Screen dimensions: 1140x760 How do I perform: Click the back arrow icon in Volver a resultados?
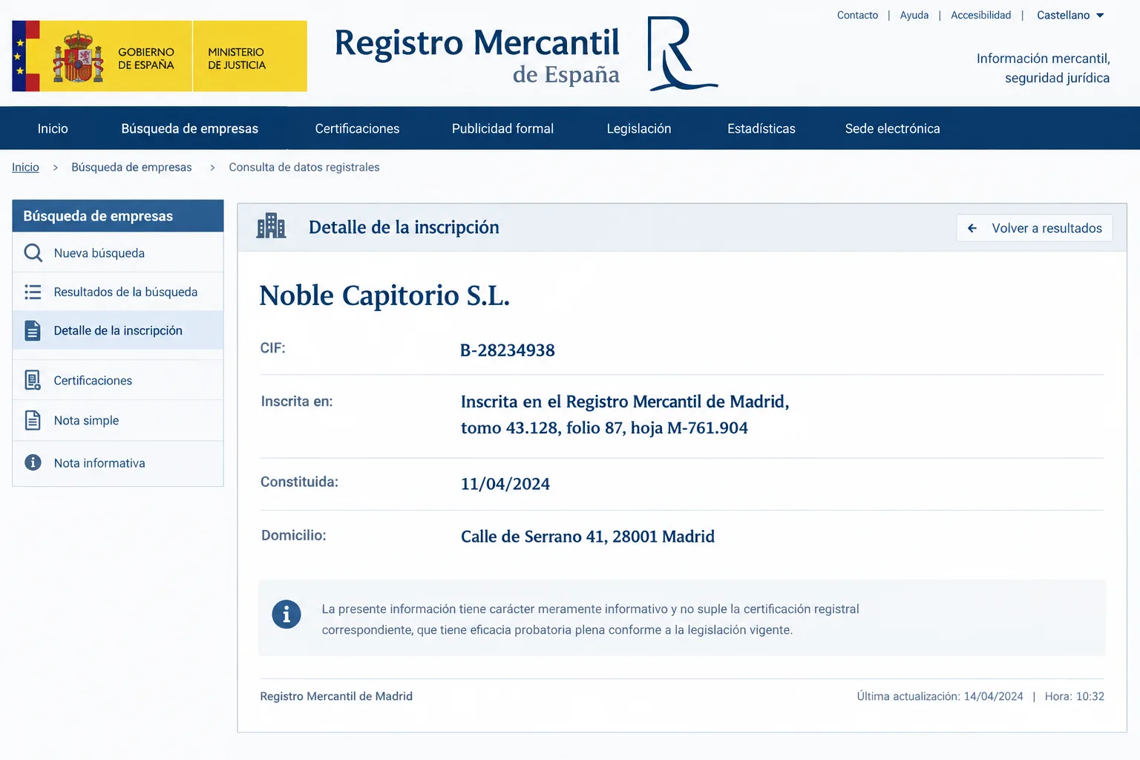pyautogui.click(x=972, y=229)
